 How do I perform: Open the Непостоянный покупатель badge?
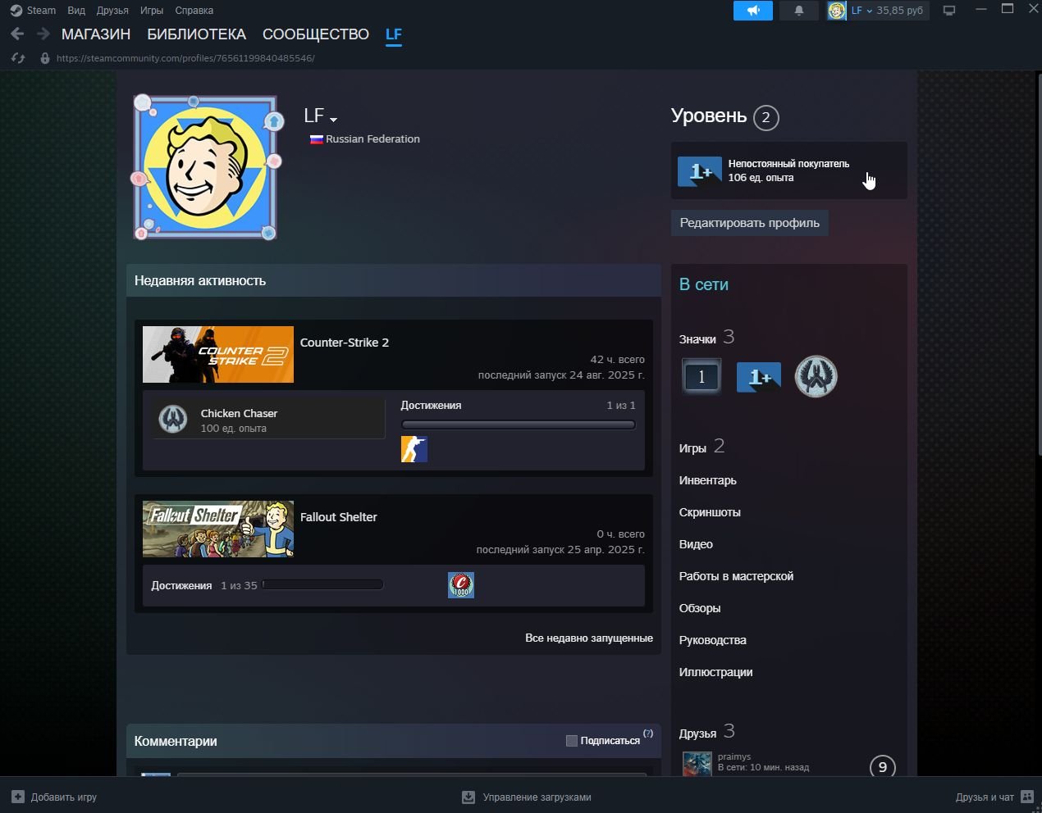coord(789,170)
